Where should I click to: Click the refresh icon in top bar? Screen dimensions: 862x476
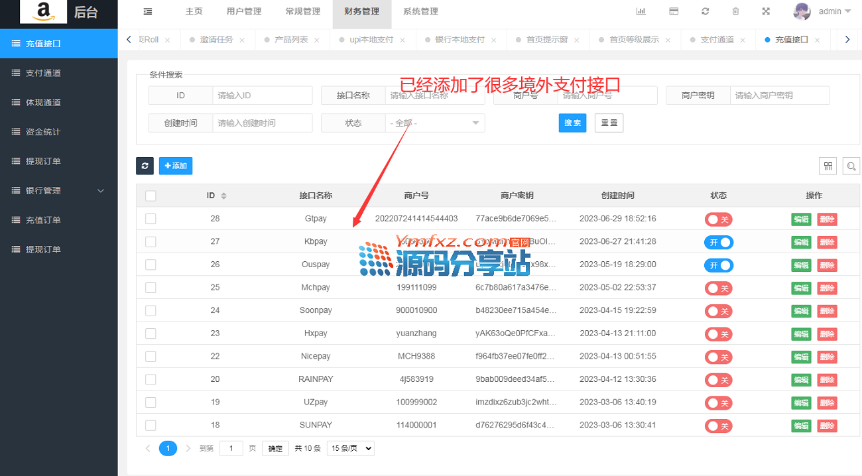point(705,11)
